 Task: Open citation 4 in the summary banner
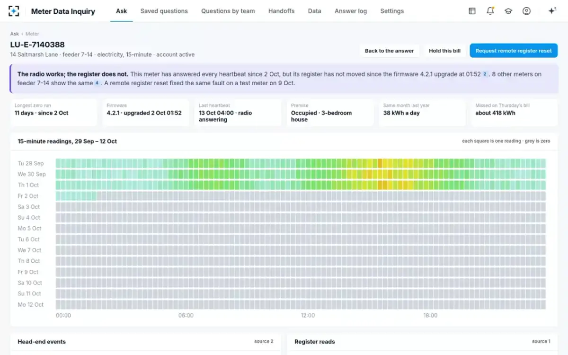(x=97, y=83)
